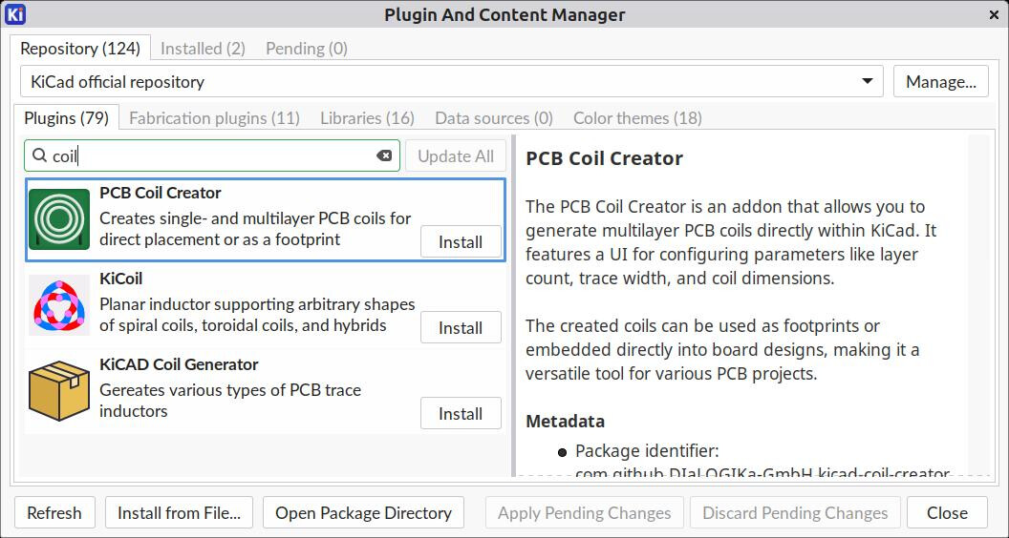Click the details pane vertical scrollbar
This screenshot has height=538, width=1009.
pyautogui.click(x=978, y=305)
